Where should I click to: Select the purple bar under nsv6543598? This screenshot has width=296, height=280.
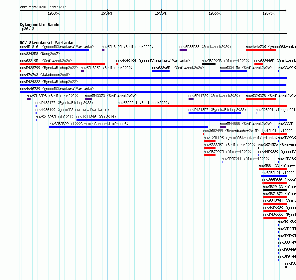29,99
